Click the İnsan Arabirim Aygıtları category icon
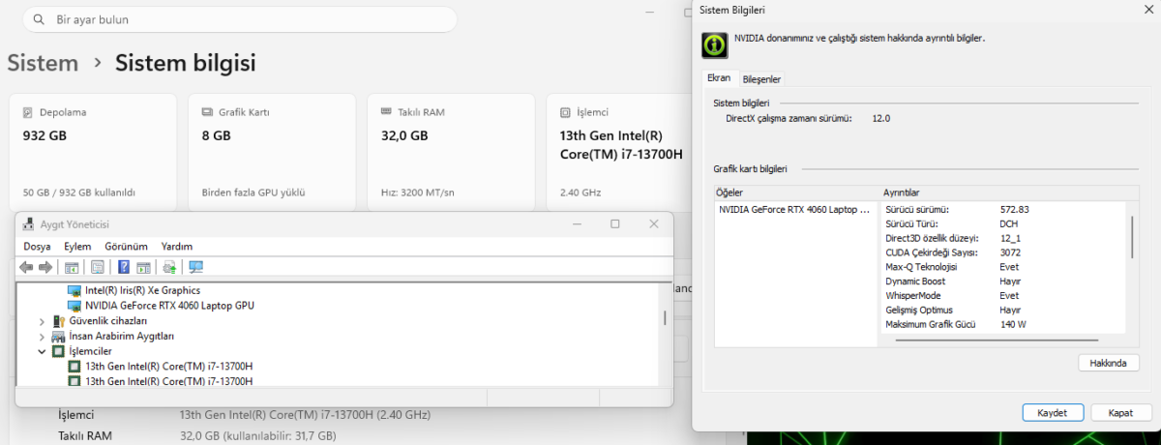Viewport: 1161px width, 445px height. tap(59, 336)
